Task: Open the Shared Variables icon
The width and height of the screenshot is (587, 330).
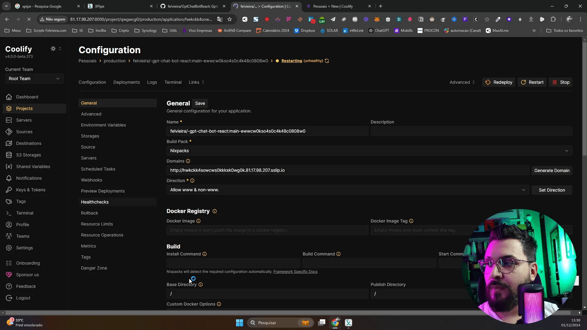Action: click(9, 167)
